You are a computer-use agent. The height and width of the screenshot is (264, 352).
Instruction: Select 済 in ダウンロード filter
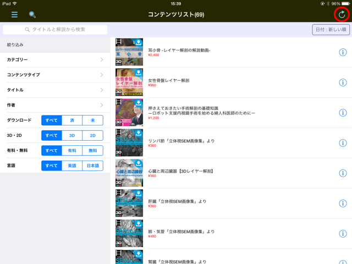click(x=71, y=120)
